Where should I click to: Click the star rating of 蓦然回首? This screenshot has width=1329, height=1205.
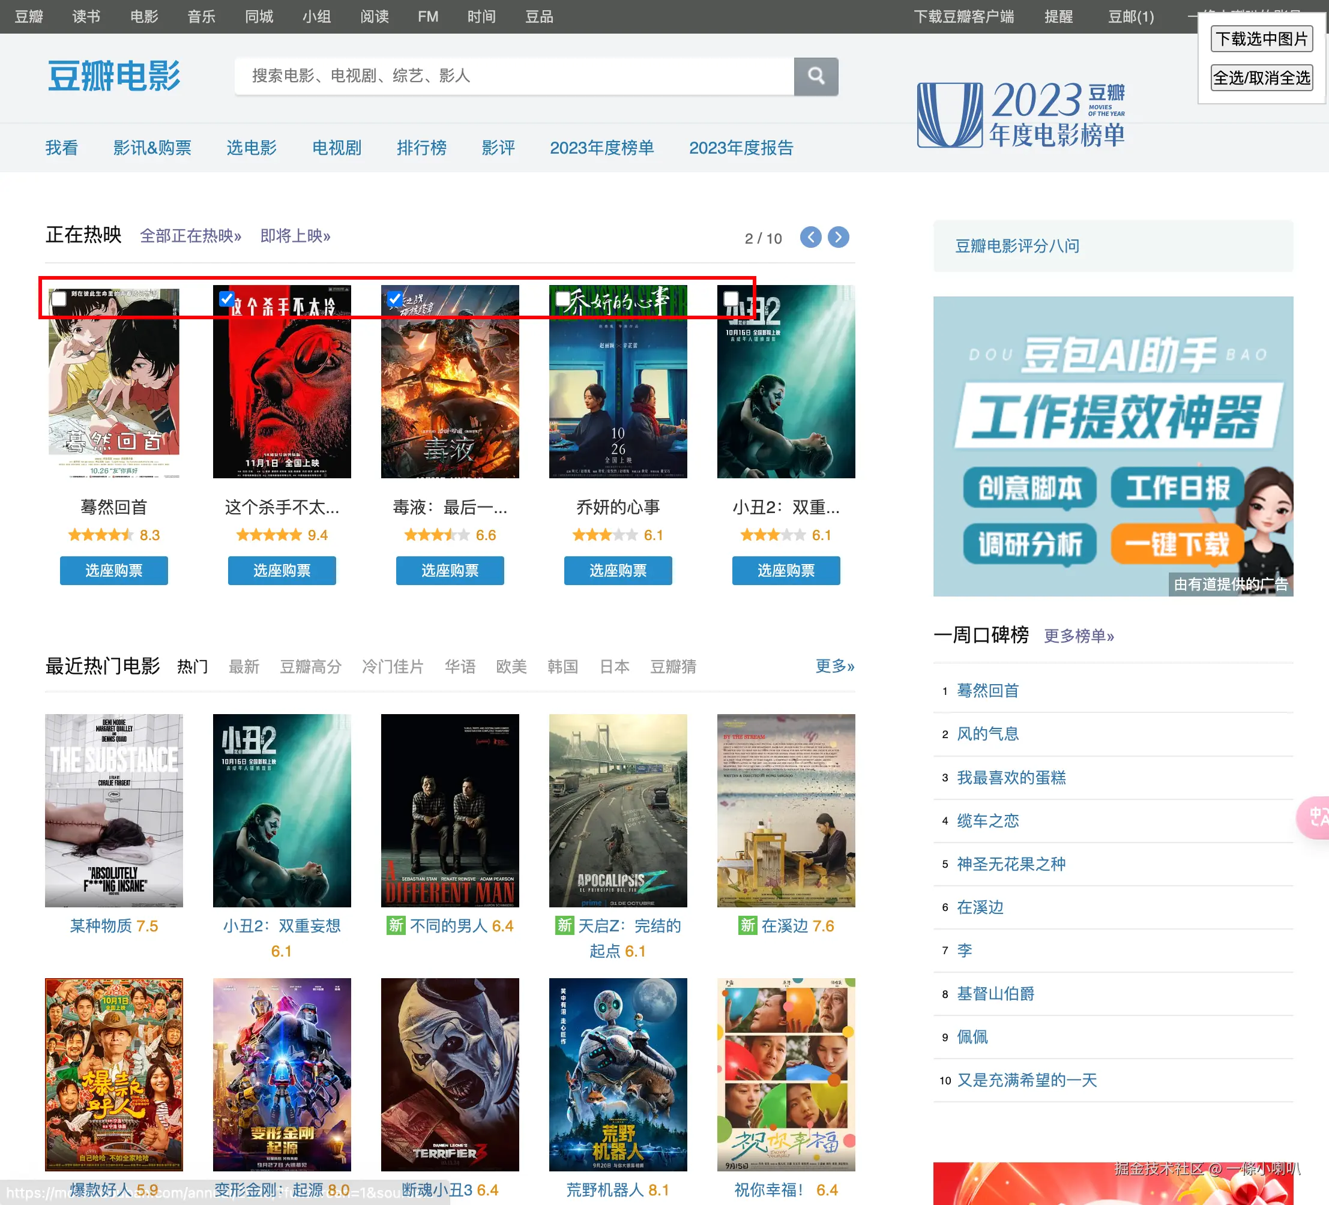(101, 535)
